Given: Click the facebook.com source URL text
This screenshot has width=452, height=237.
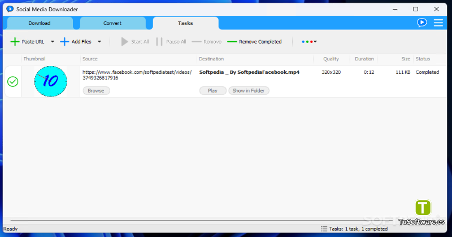Looking at the screenshot, I should point(137,75).
